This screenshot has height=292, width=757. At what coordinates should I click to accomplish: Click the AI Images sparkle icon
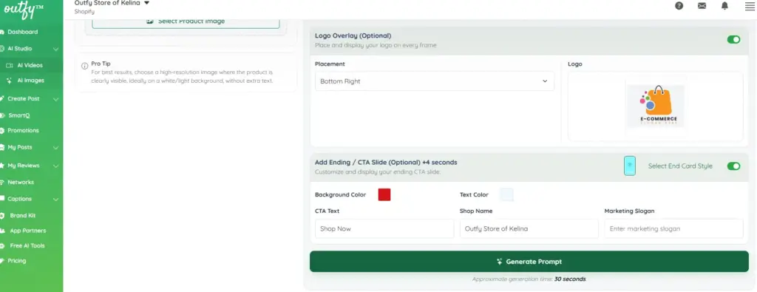[9, 81]
